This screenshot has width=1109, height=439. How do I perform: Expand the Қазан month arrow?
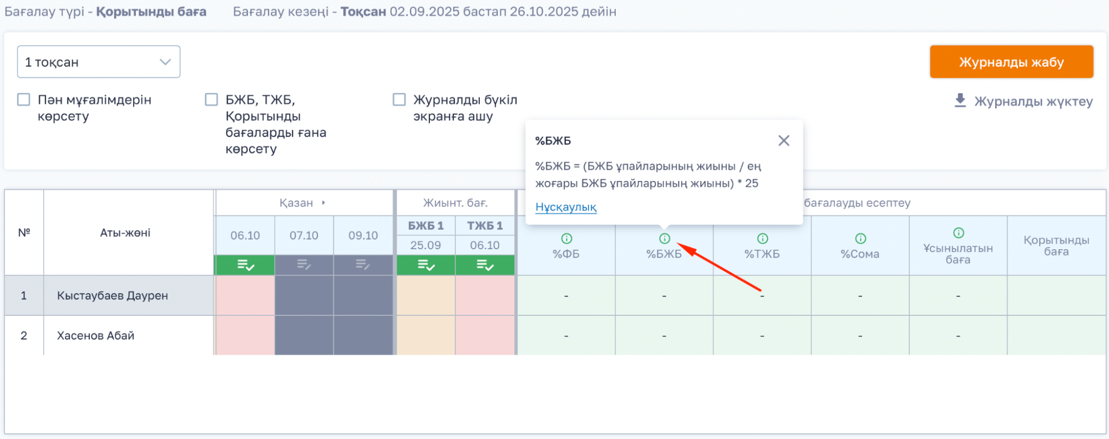click(x=323, y=203)
